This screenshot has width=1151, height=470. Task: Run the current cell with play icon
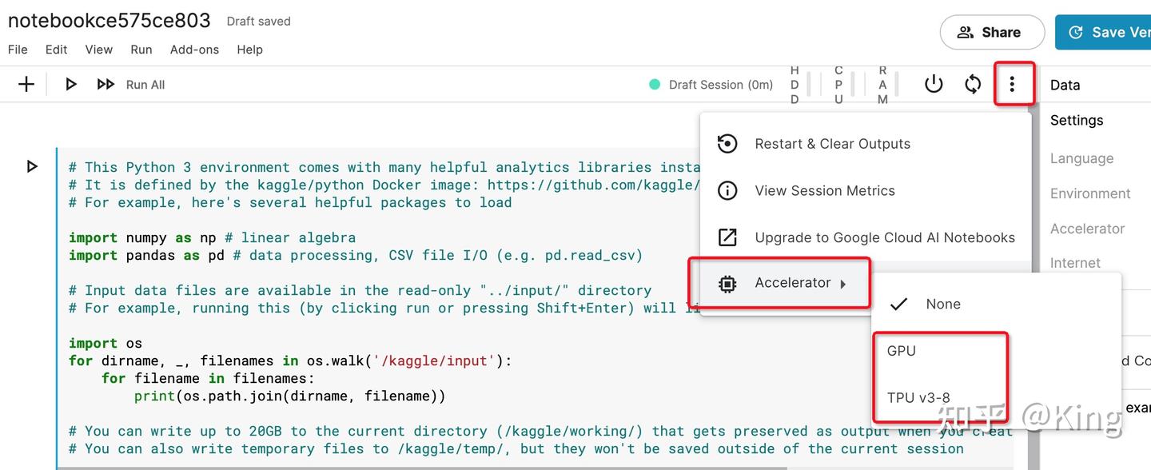coord(70,84)
